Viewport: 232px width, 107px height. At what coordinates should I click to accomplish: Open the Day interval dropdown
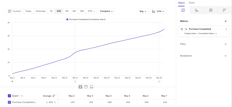point(143,11)
